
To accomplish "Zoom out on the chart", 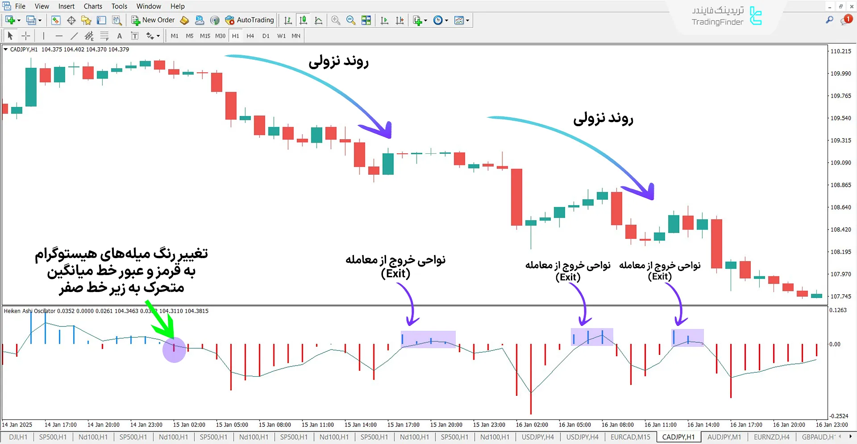I will pyautogui.click(x=351, y=20).
